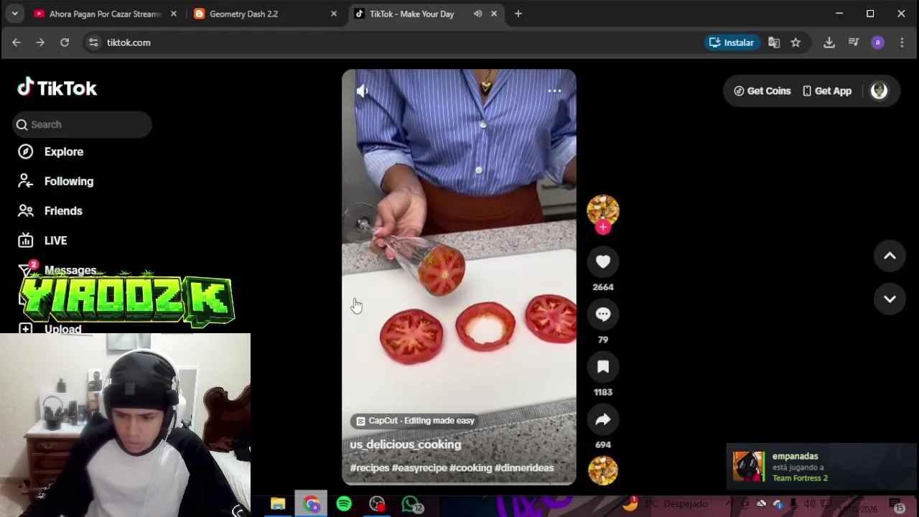Reload the TikTok page
This screenshot has height=517, width=919.
pyautogui.click(x=65, y=42)
